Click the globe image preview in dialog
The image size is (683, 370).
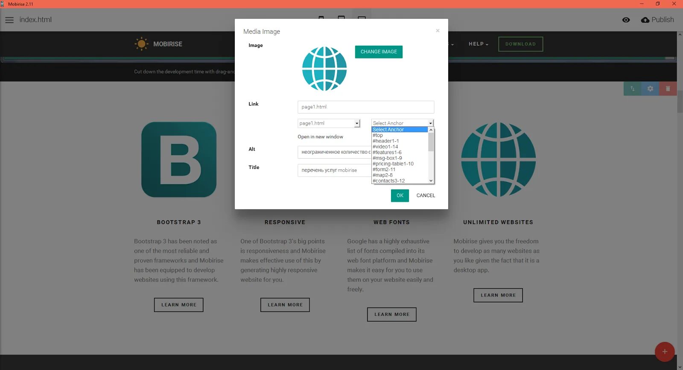point(324,69)
